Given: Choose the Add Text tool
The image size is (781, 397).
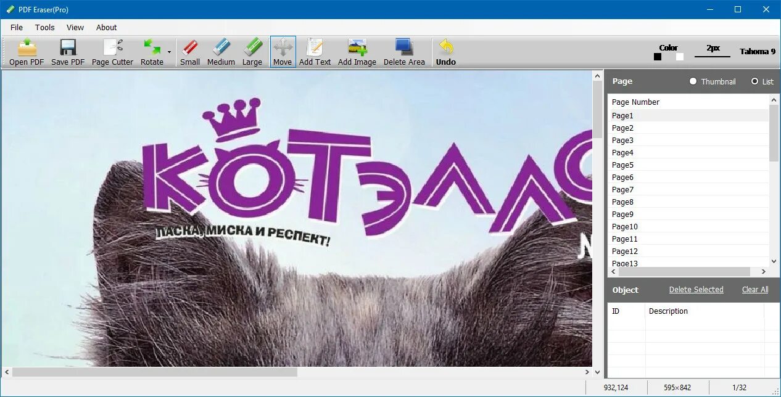Looking at the screenshot, I should 315,52.
